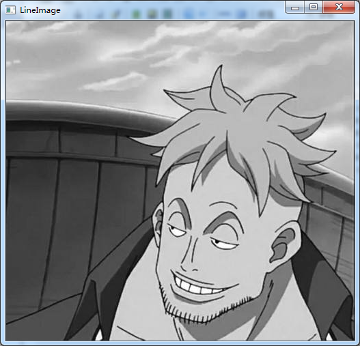Viewport: 360px width, 346px height.
Task: Close the LineImage window
Action: pyautogui.click(x=339, y=7)
